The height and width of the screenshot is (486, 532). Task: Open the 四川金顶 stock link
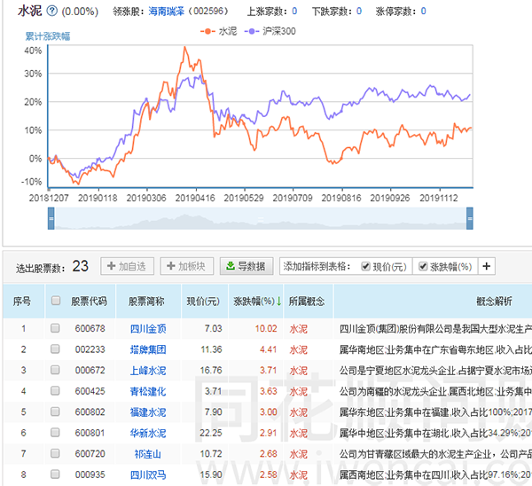(x=149, y=328)
